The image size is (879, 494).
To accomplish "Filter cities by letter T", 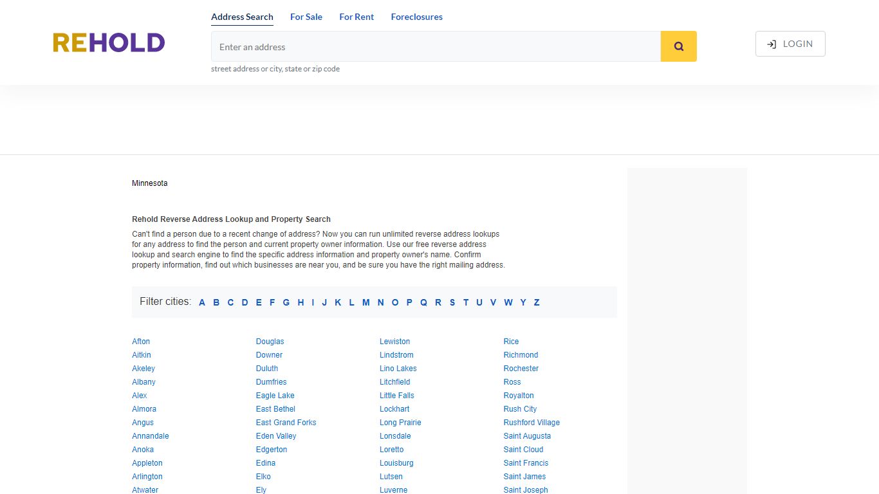I will pos(466,302).
